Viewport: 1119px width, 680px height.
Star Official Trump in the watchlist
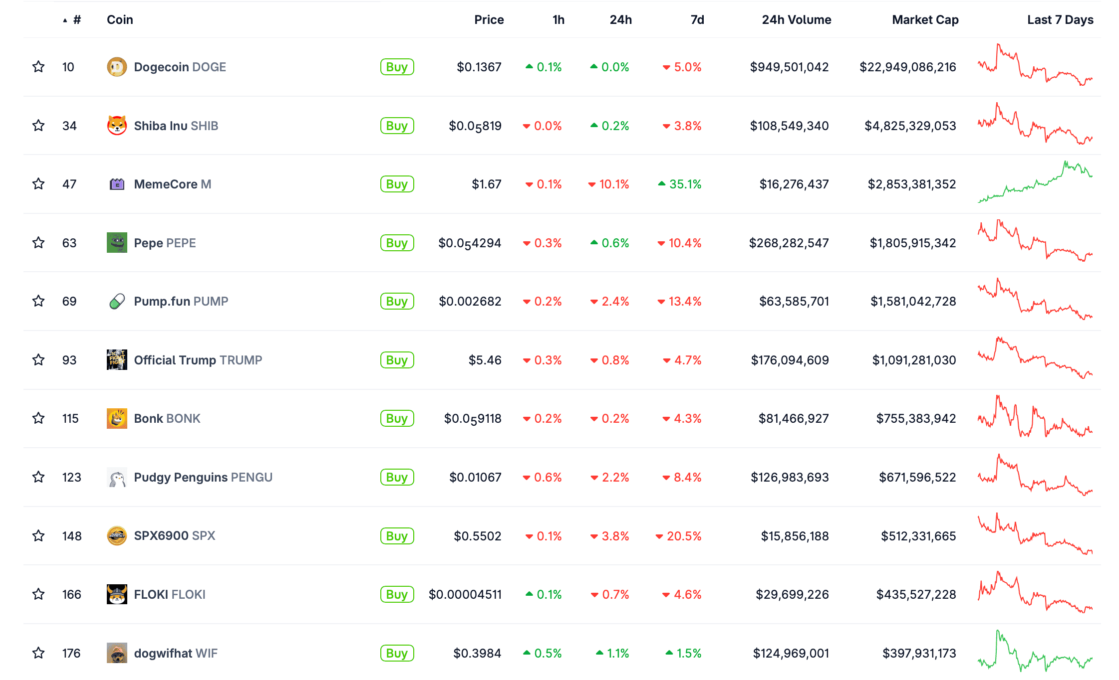38,360
